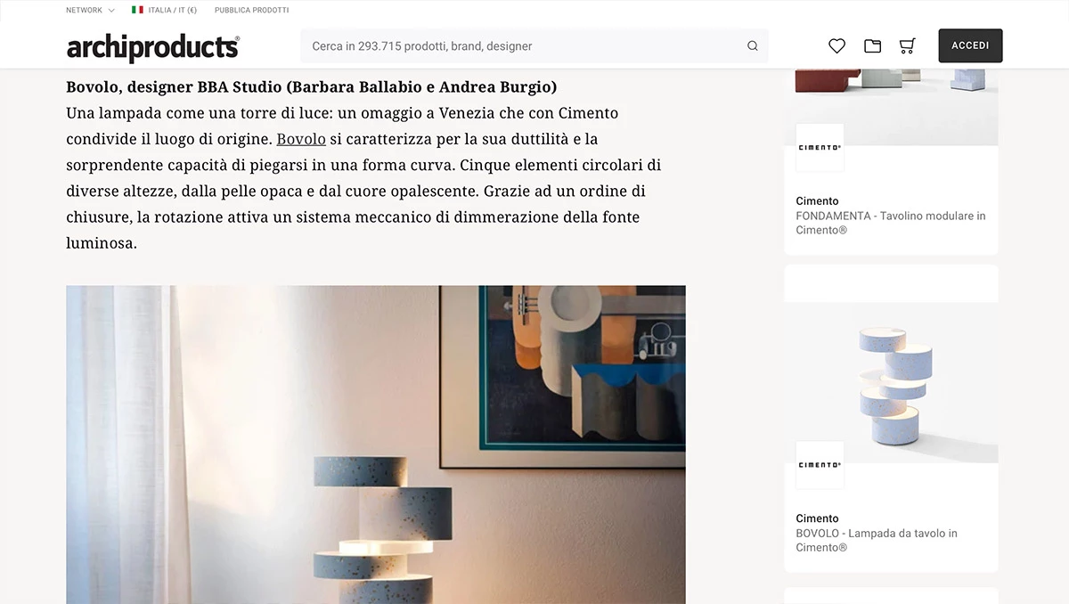Viewport: 1069px width, 604px height.
Task: Click the ACCEDI button
Action: pos(970,45)
